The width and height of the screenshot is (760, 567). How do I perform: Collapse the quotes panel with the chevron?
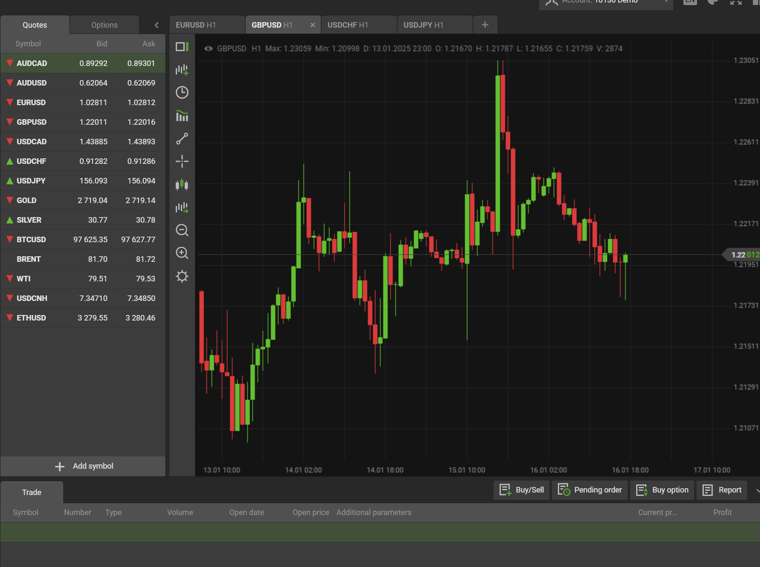pyautogui.click(x=157, y=25)
